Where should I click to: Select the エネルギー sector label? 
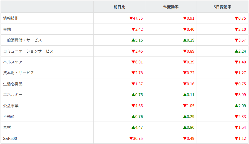tap(13, 95)
